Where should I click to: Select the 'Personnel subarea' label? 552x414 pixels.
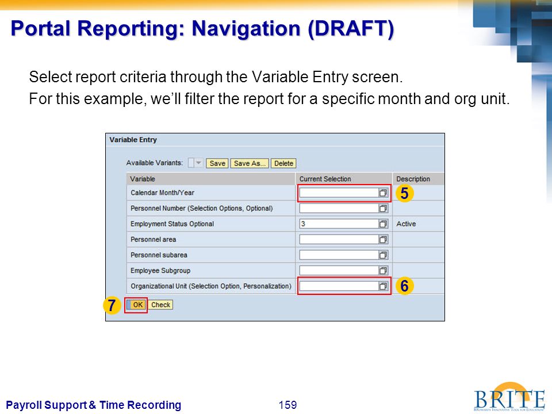coord(159,255)
